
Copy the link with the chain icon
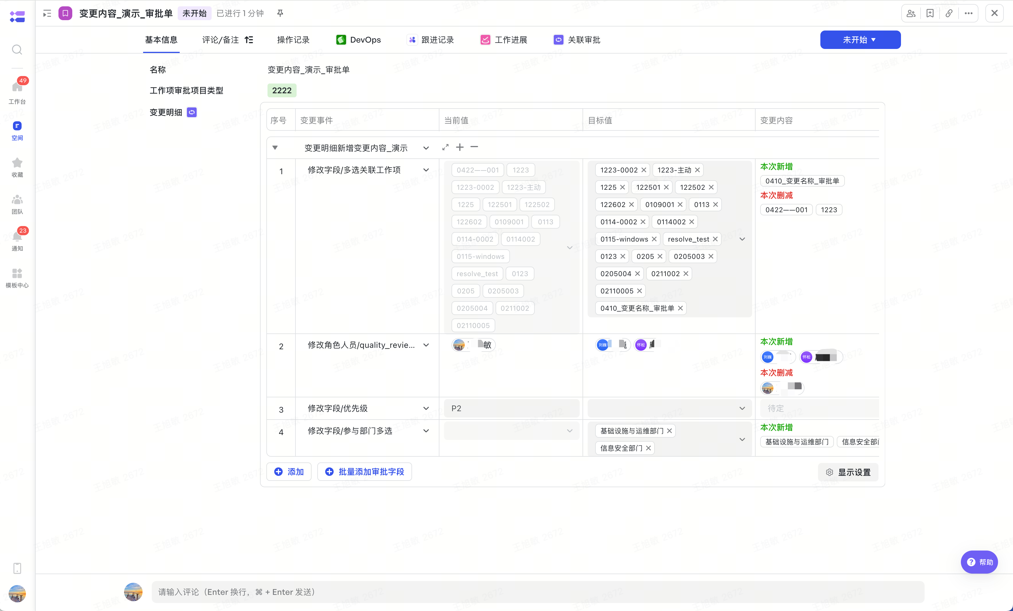pyautogui.click(x=949, y=14)
